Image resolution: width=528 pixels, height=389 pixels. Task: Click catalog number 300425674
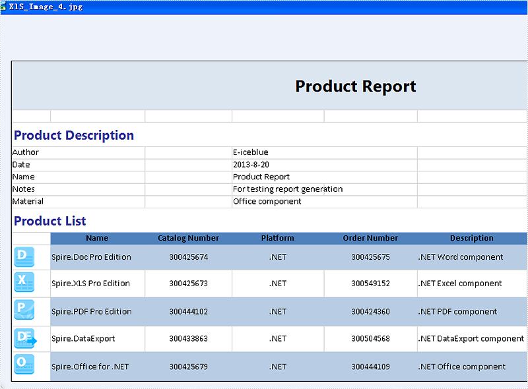coord(189,257)
